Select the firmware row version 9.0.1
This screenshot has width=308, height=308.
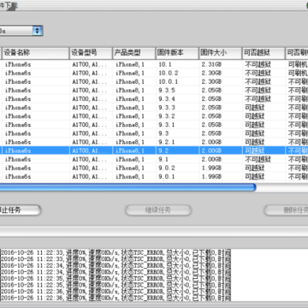point(154,176)
